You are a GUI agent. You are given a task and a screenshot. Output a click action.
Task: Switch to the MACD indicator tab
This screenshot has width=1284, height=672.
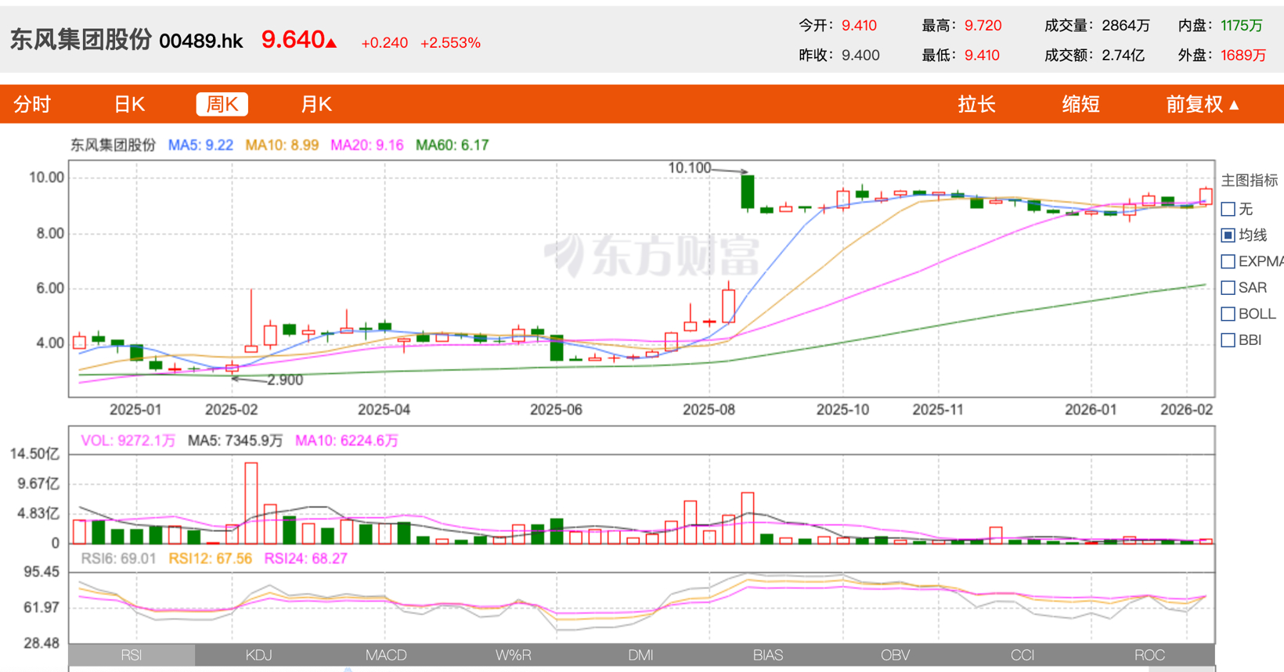point(386,655)
